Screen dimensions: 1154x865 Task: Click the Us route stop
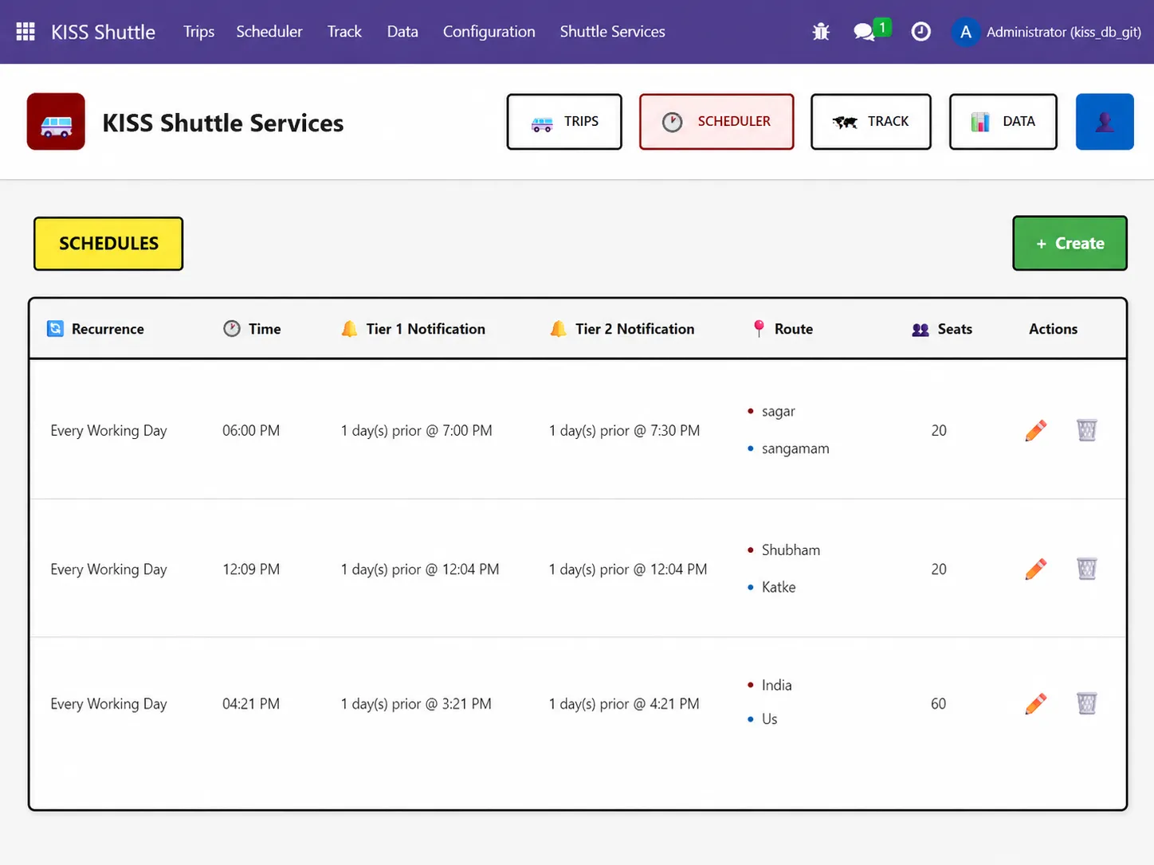click(770, 718)
